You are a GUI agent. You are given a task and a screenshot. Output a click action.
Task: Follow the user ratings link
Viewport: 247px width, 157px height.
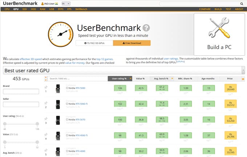pyautogui.click(x=171, y=59)
